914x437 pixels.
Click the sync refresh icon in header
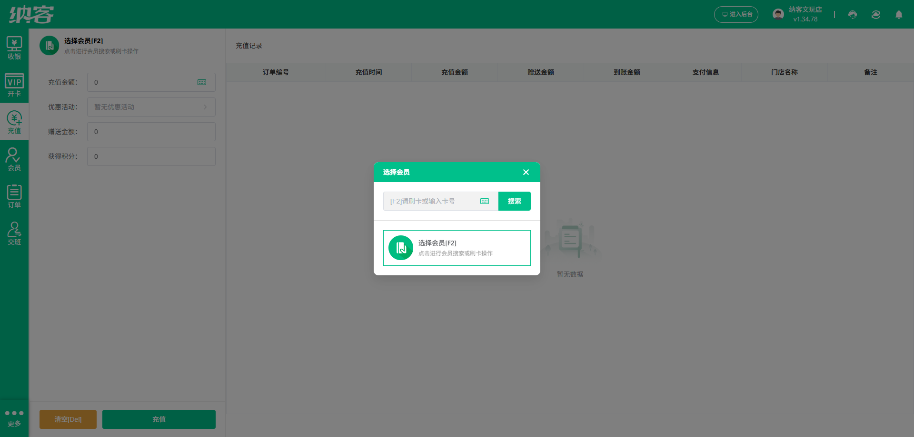coord(876,15)
